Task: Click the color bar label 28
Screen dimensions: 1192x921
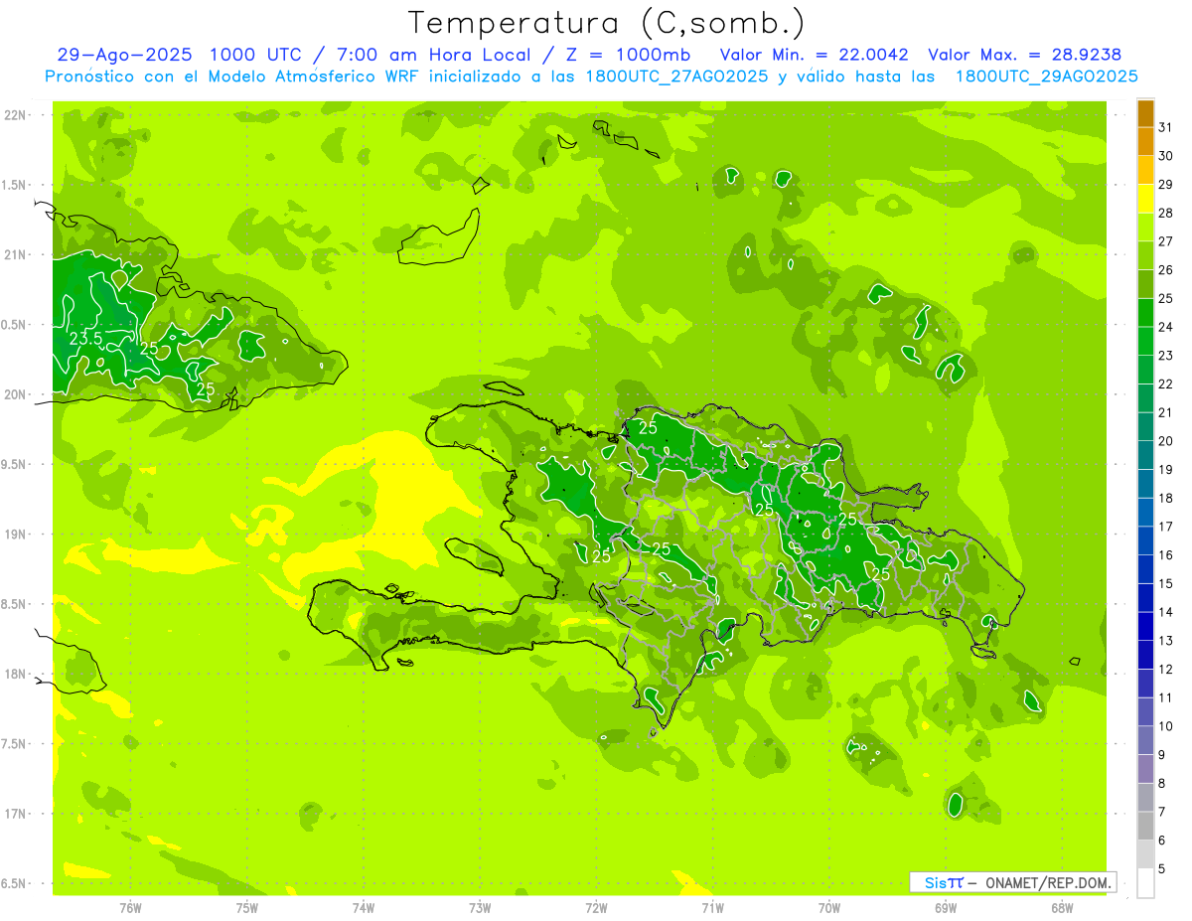Action: (x=1166, y=214)
